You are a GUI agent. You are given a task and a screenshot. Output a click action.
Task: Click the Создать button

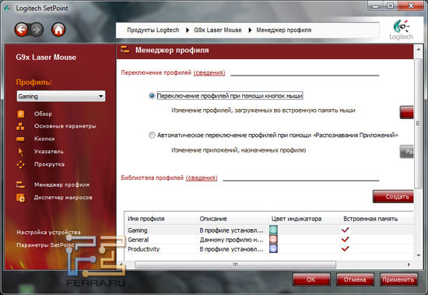click(x=393, y=197)
